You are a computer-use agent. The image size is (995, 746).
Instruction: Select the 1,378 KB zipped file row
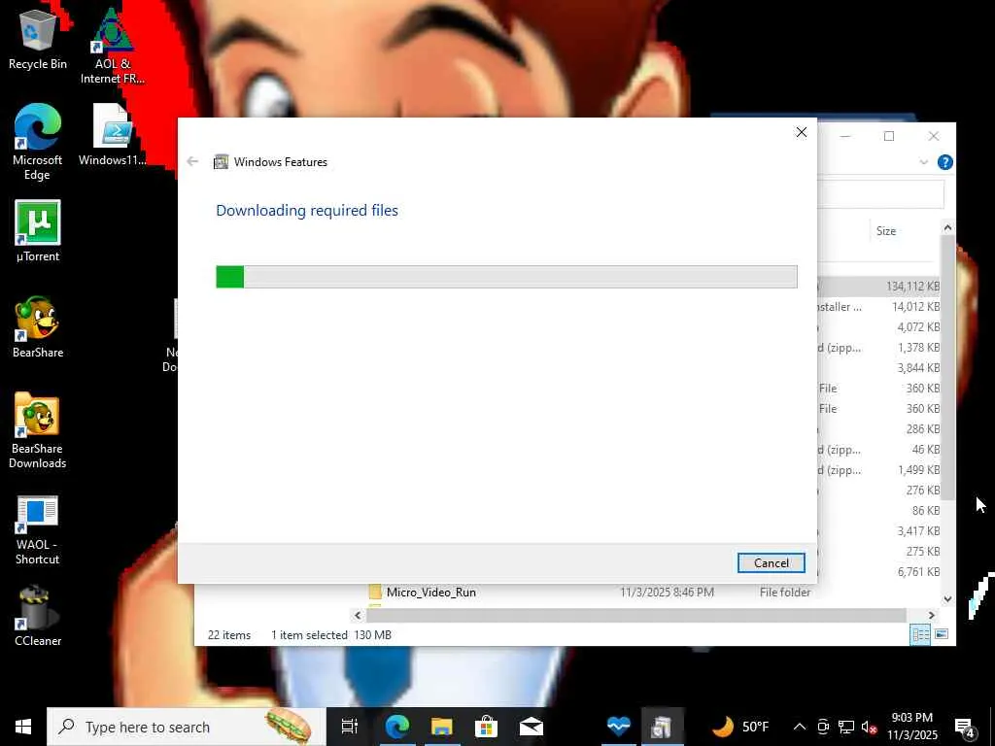[x=879, y=348]
